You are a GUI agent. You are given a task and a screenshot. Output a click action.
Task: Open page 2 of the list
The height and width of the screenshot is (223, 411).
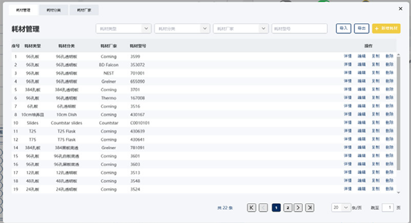tap(287, 208)
